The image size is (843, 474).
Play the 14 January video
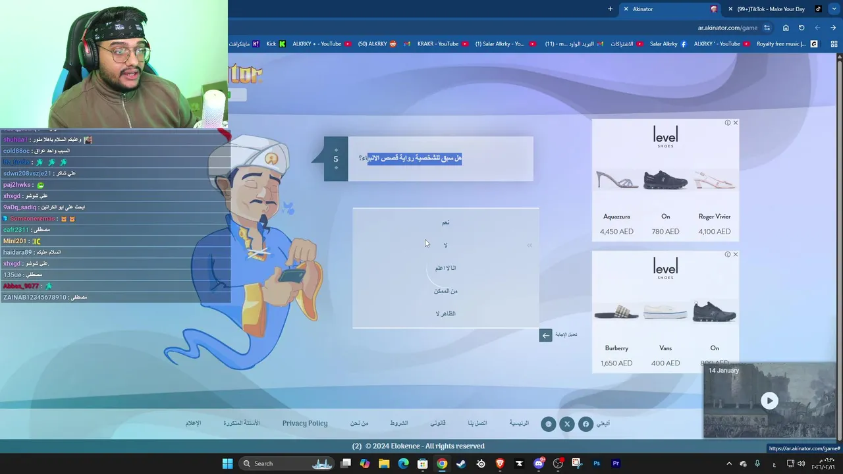[x=769, y=400]
